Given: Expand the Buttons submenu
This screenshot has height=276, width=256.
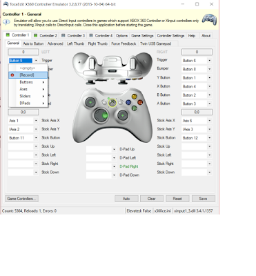Looking at the screenshot, I should point(28,82).
